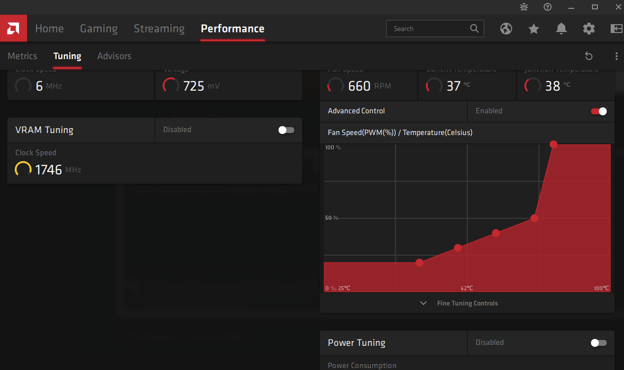This screenshot has height=370, width=624.
Task: Click the VRAM clock speed gauge icon
Action: pyautogui.click(x=23, y=169)
